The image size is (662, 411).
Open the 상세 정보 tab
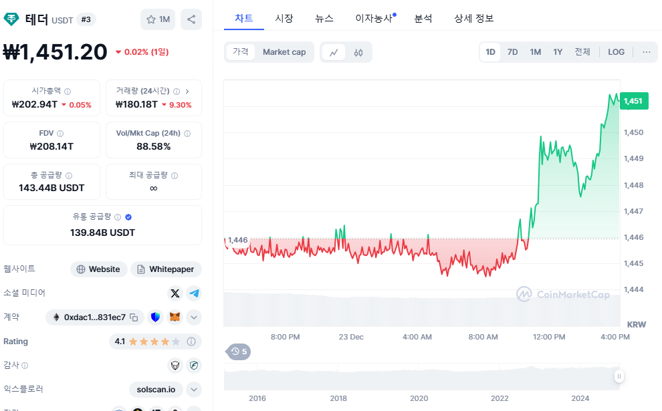click(473, 19)
